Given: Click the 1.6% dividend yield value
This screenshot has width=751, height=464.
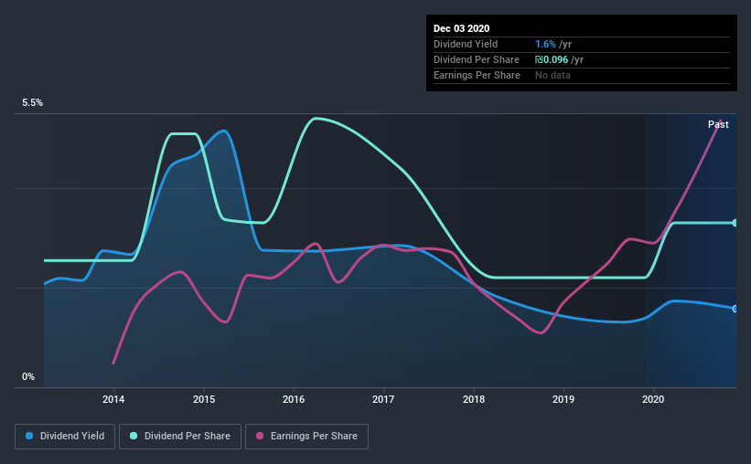Looking at the screenshot, I should (x=545, y=44).
